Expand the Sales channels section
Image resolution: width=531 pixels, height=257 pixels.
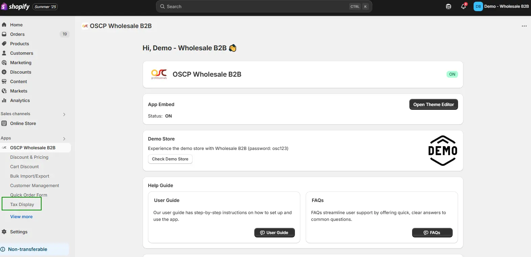(64, 114)
